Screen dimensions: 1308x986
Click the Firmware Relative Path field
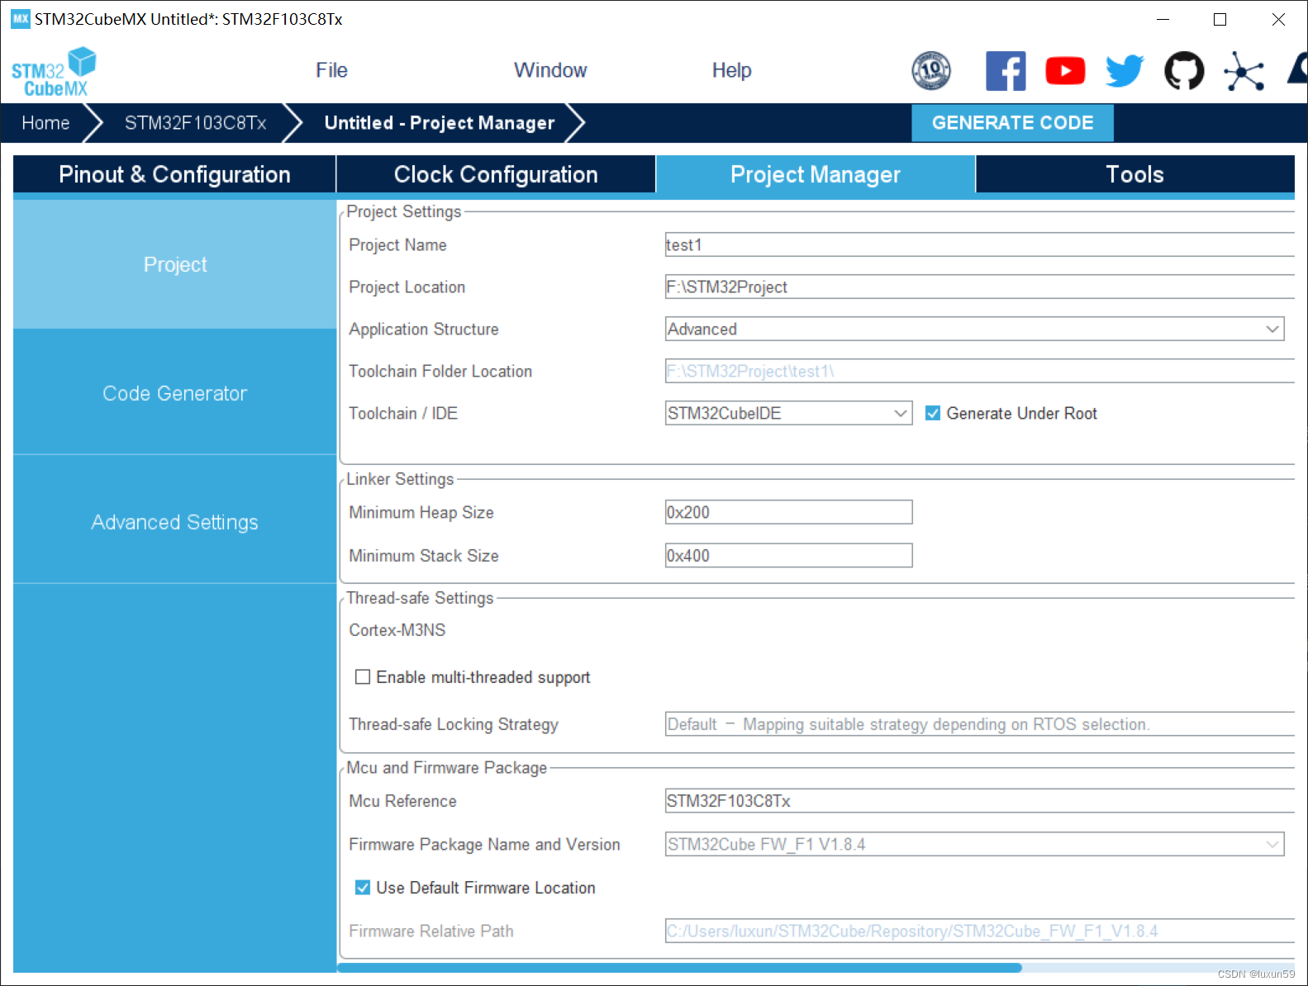[x=980, y=931]
